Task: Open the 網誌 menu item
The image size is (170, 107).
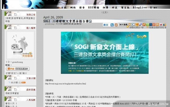Action: [73, 7]
